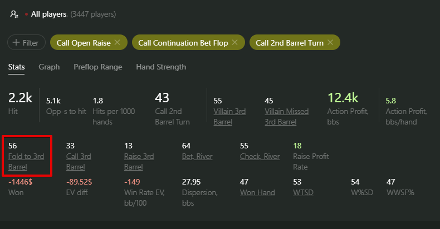Switch to the Graph tab
This screenshot has height=229, width=440.
coord(49,67)
